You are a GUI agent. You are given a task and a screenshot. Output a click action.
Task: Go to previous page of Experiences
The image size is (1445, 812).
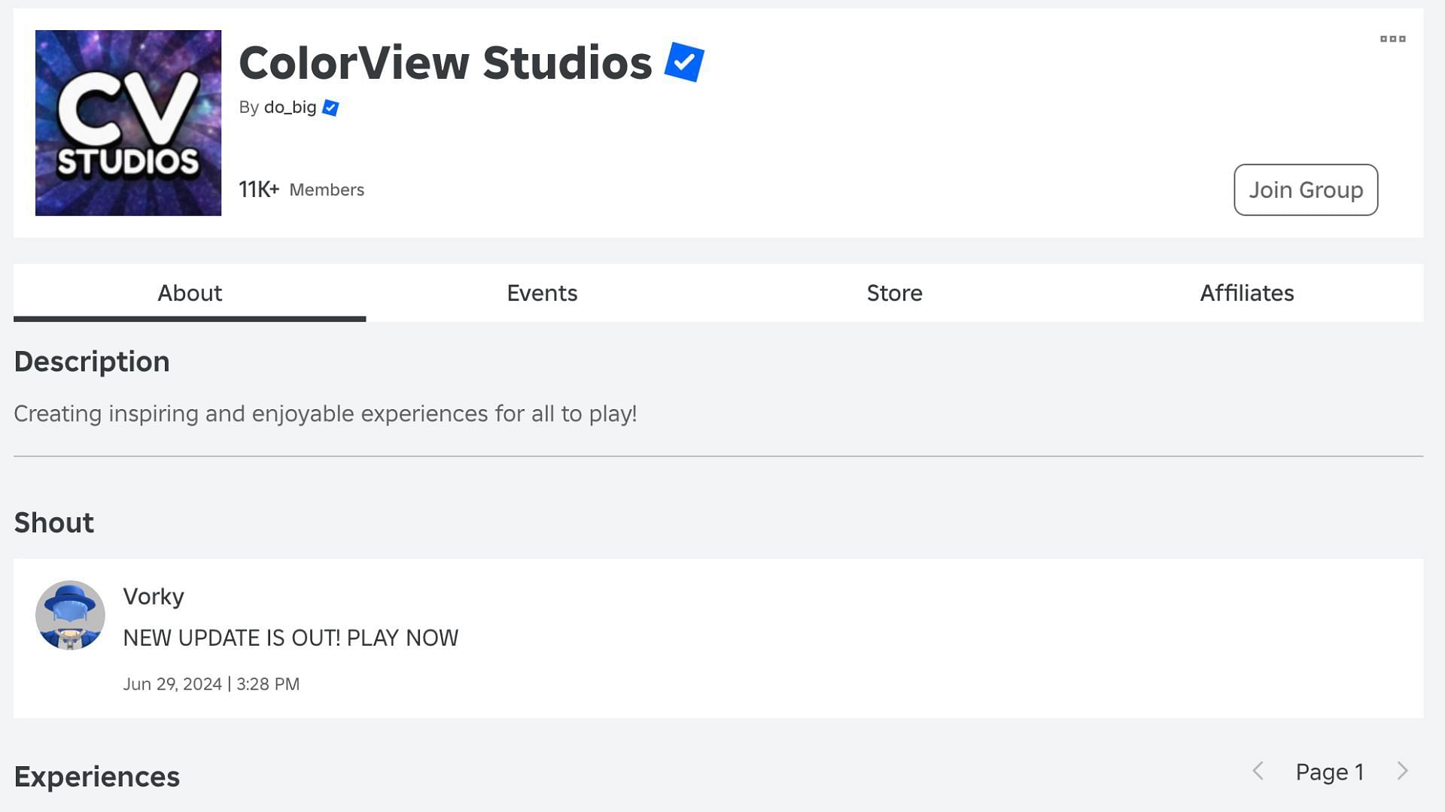(1258, 771)
